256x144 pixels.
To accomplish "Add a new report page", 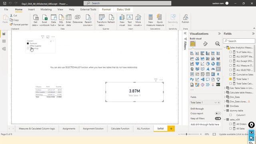I will click(171, 128).
